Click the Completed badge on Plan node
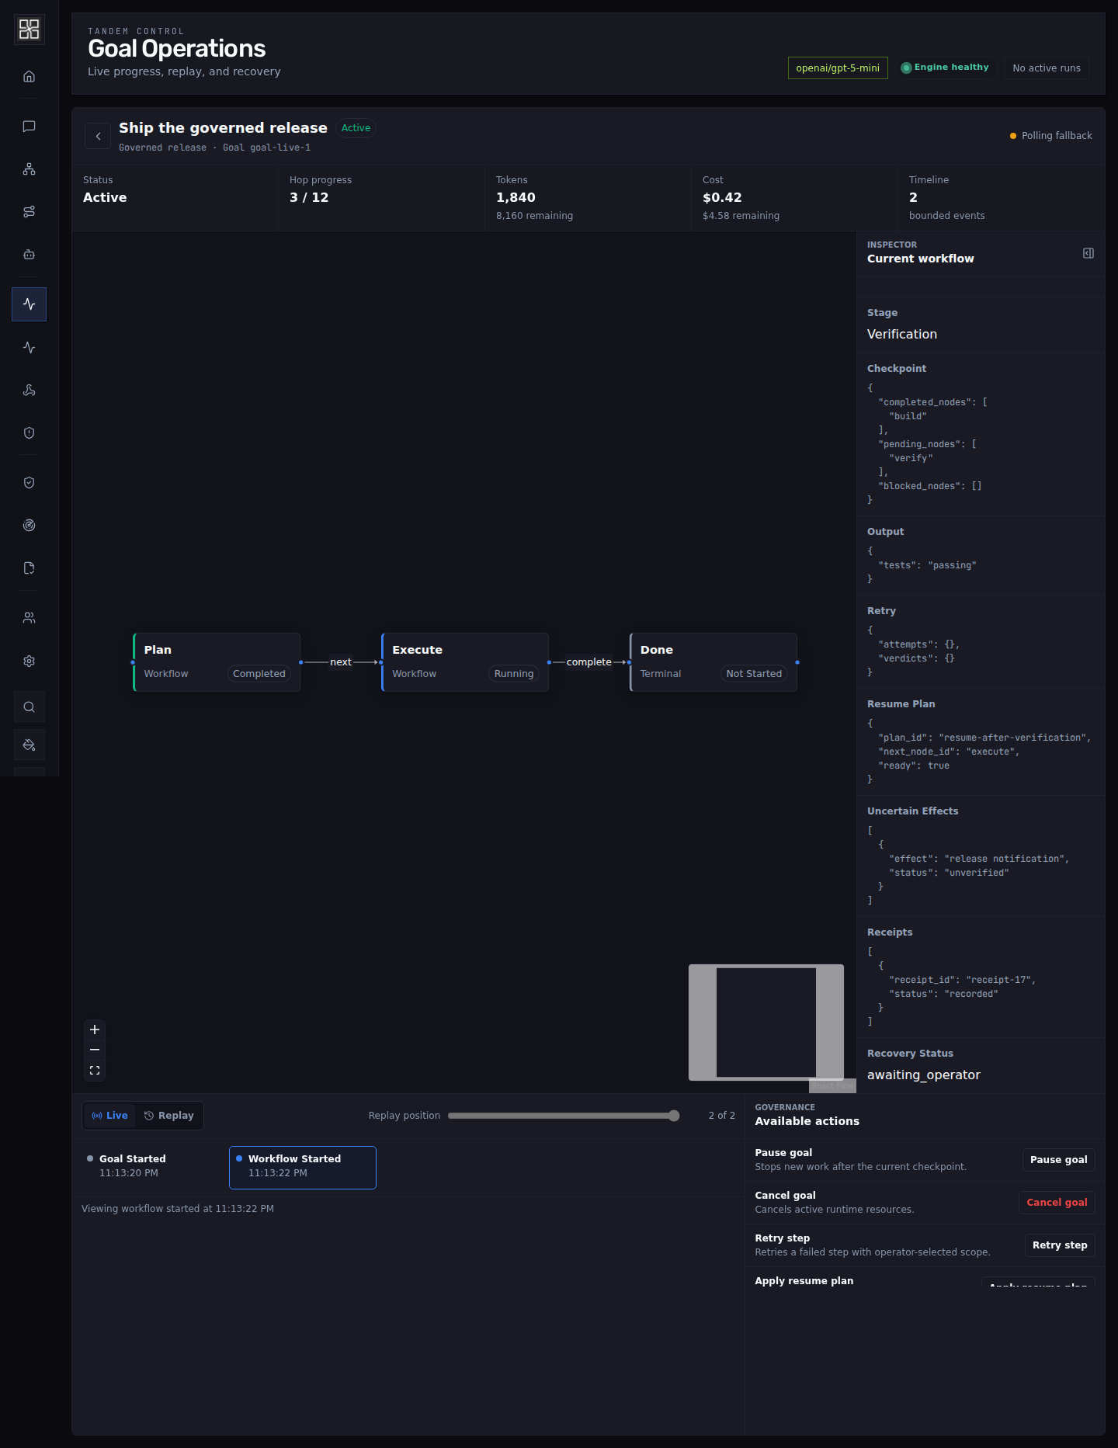The width and height of the screenshot is (1118, 1448). [259, 674]
